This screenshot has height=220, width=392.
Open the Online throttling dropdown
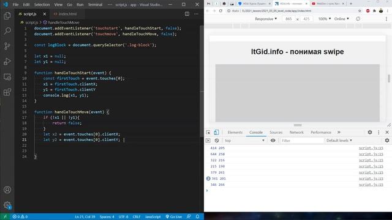pos(342,19)
